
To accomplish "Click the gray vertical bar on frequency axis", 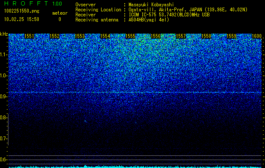I will [8, 129].
